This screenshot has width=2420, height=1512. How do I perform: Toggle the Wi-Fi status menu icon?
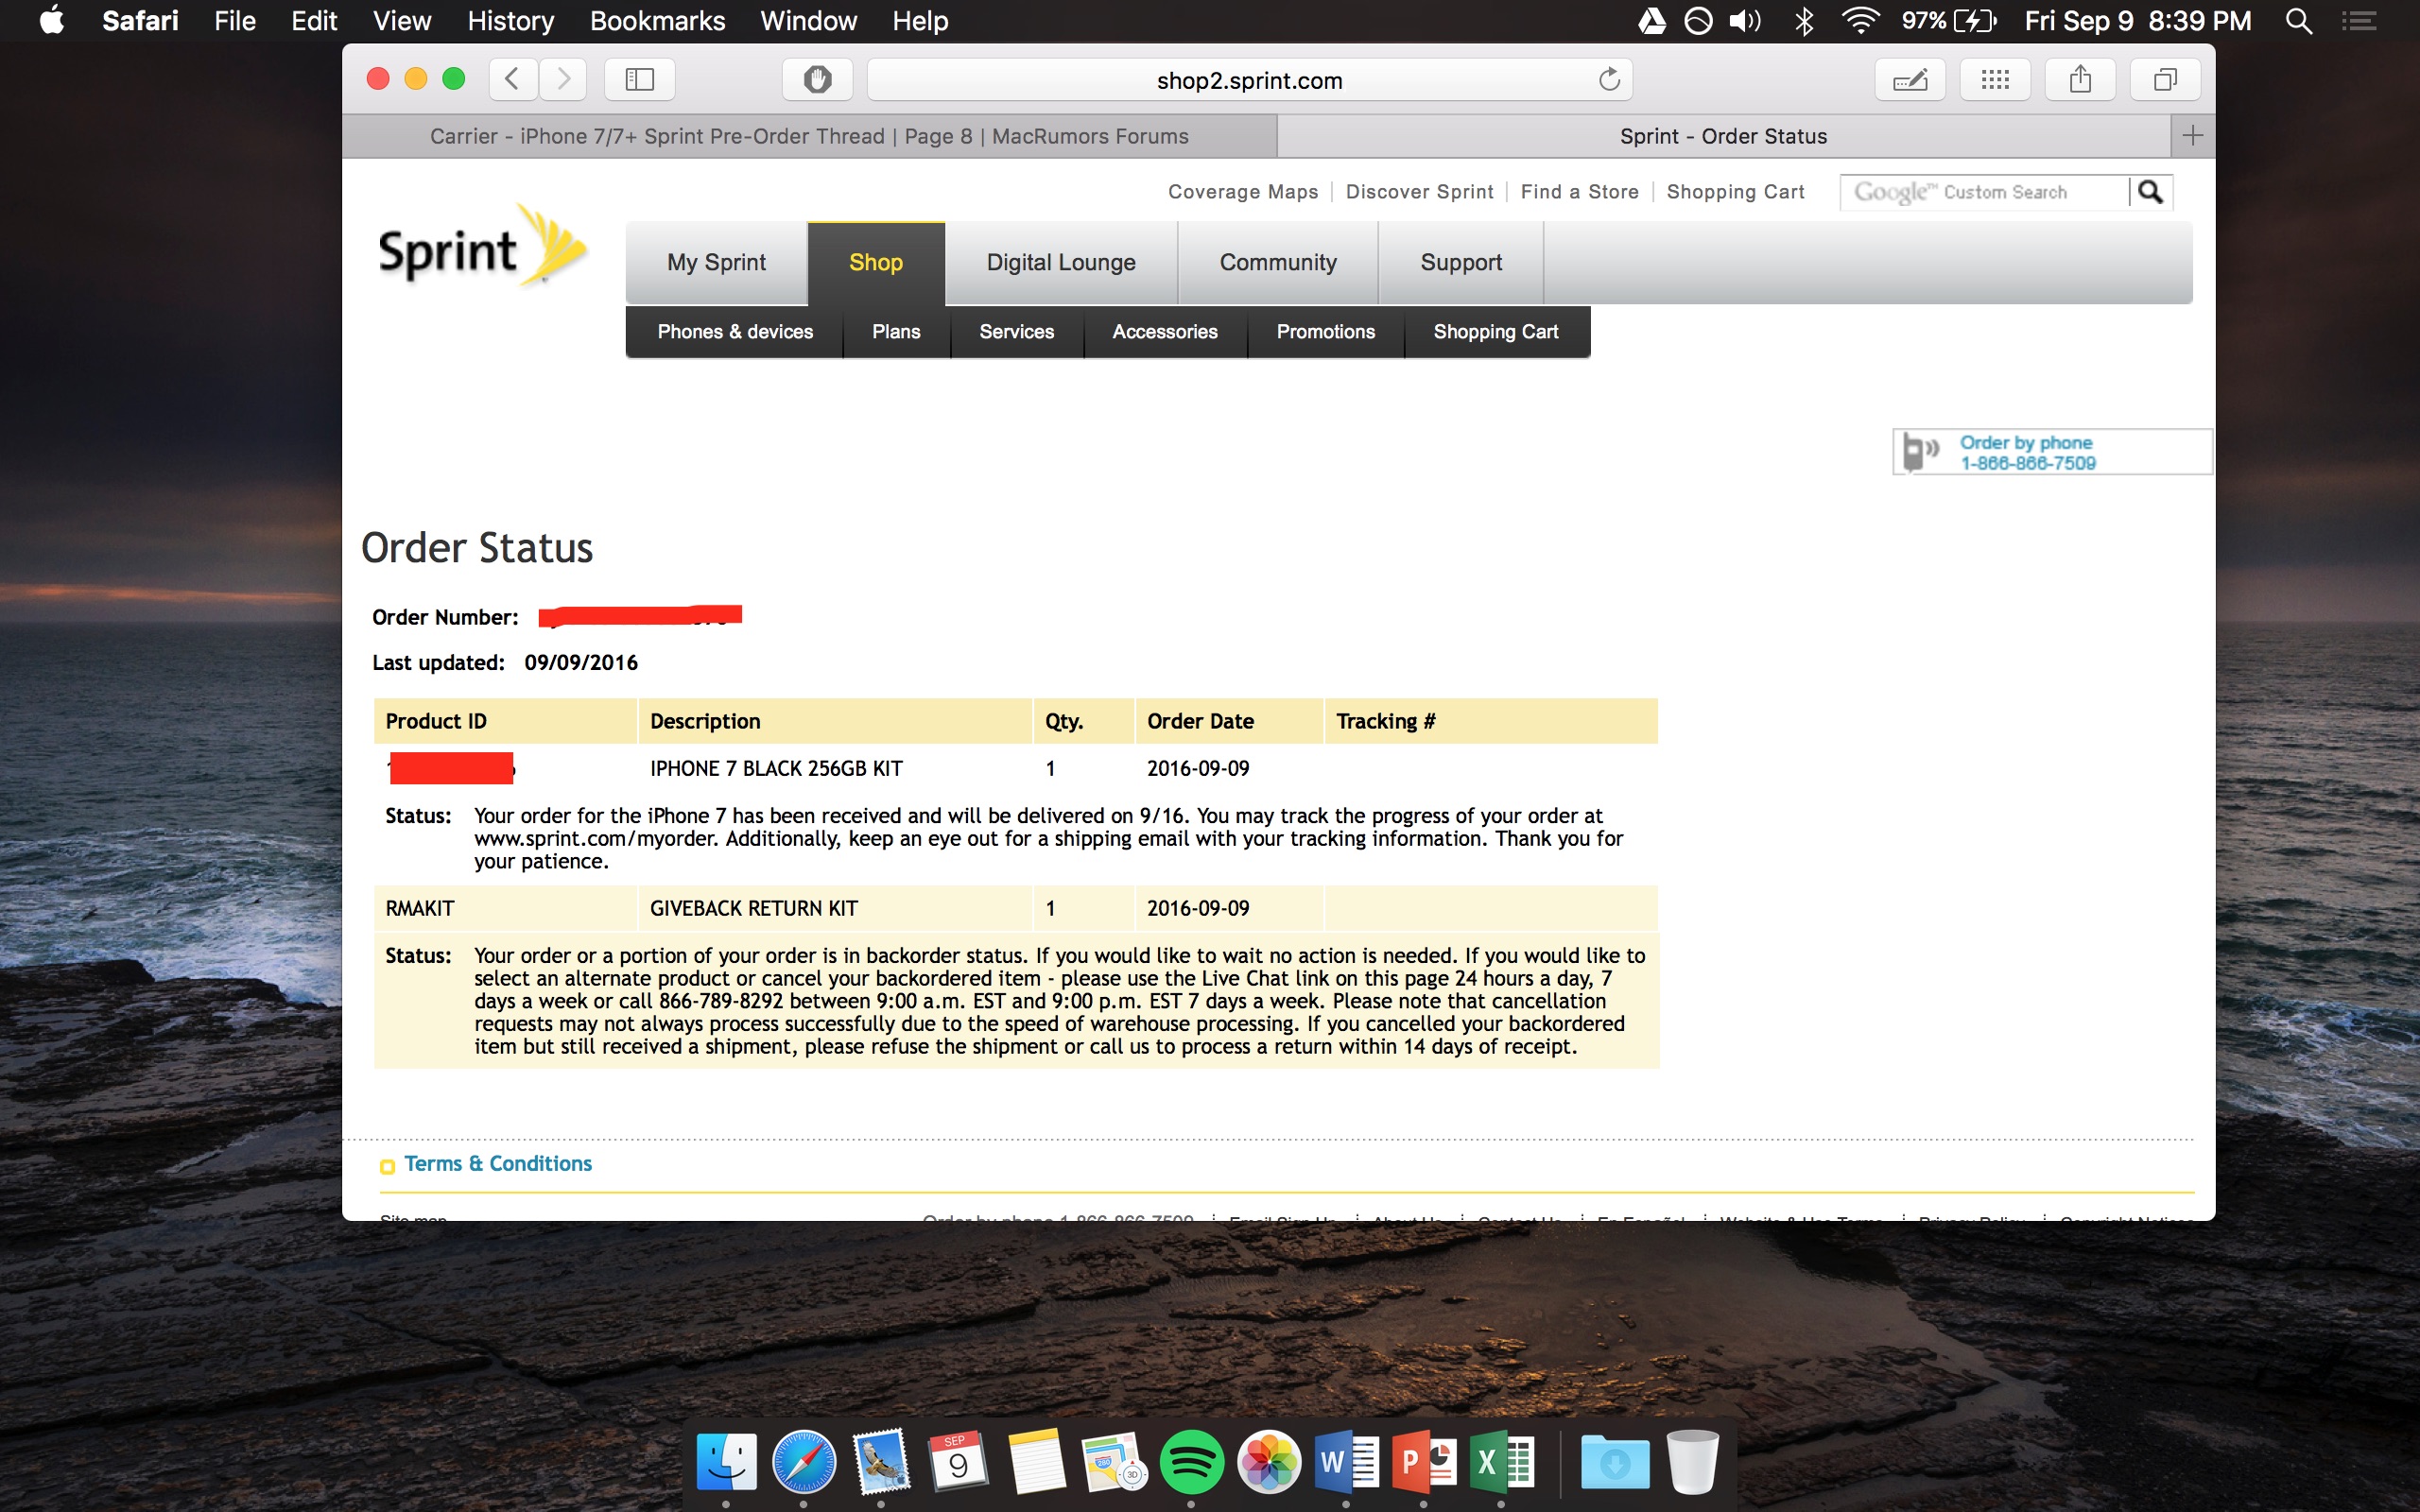pyautogui.click(x=1859, y=21)
